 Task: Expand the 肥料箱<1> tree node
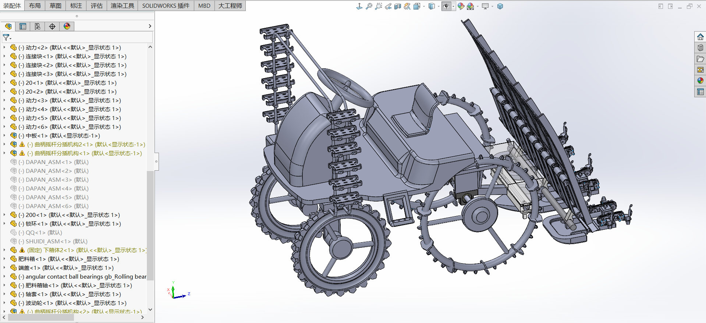tap(4, 259)
